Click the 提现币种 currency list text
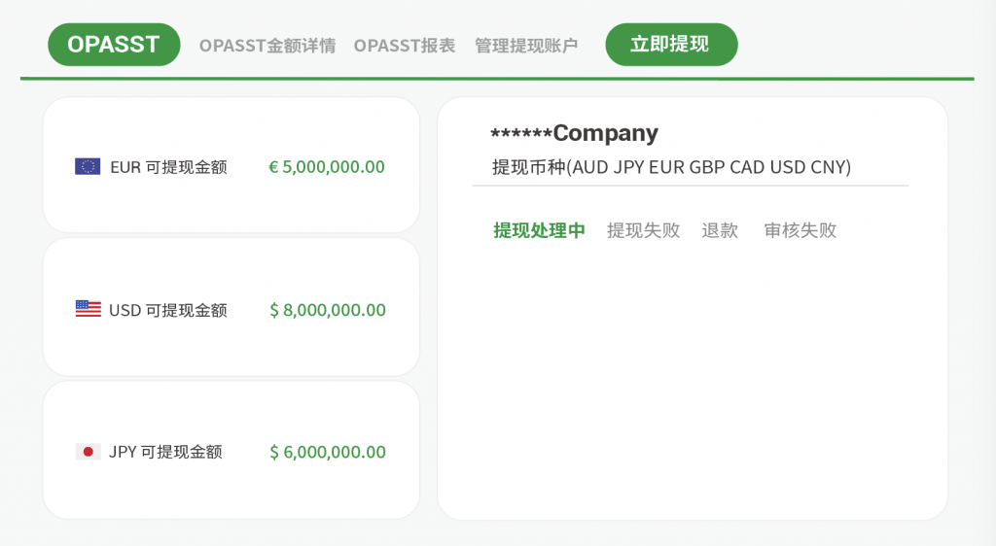The width and height of the screenshot is (996, 546). click(671, 167)
